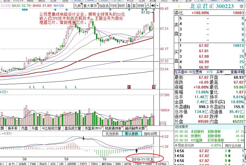This screenshot has width=246, height=165.
Task: Click the MA120 label
Action: pyautogui.click(x=59, y=6)
